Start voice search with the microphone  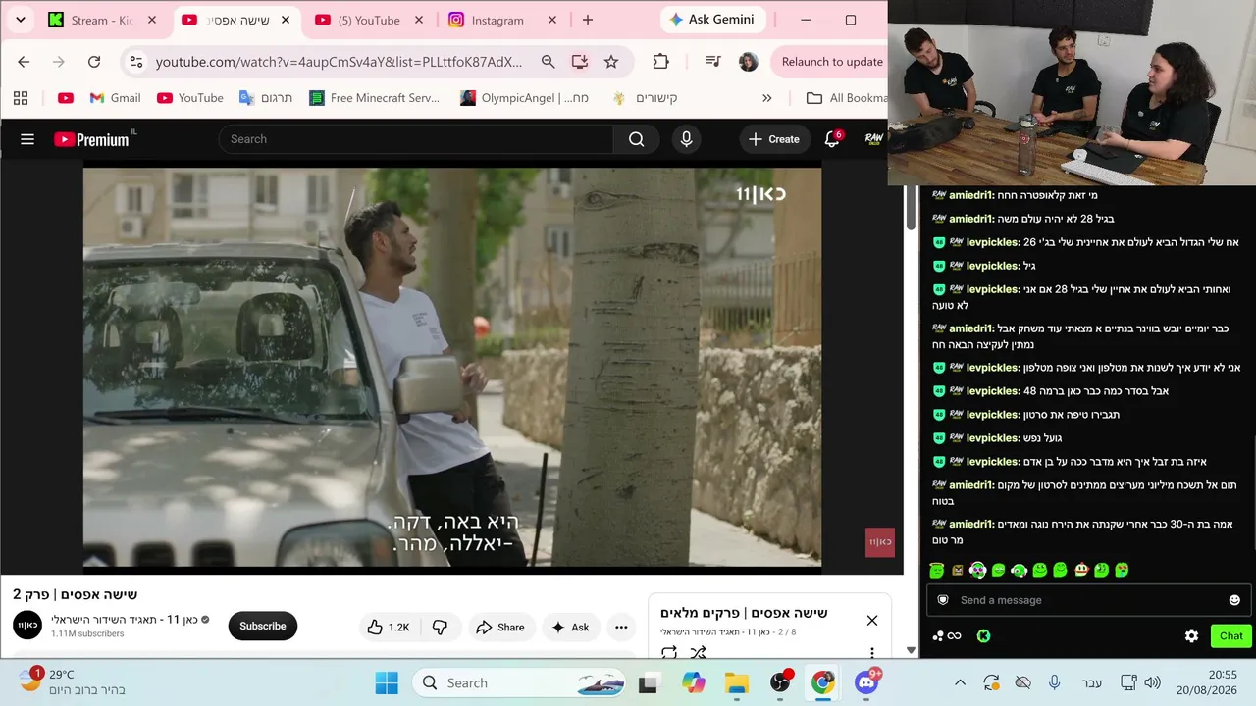(x=686, y=139)
